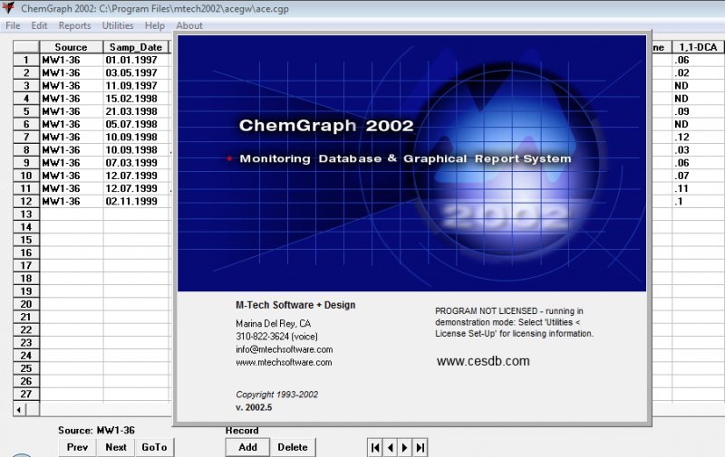Click 1,1-DCA value .03 in row 8
The width and height of the screenshot is (725, 457).
click(698, 150)
